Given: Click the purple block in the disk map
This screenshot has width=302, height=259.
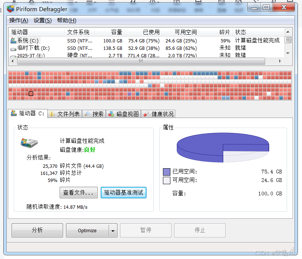Looking at the screenshot, I should [129, 94].
